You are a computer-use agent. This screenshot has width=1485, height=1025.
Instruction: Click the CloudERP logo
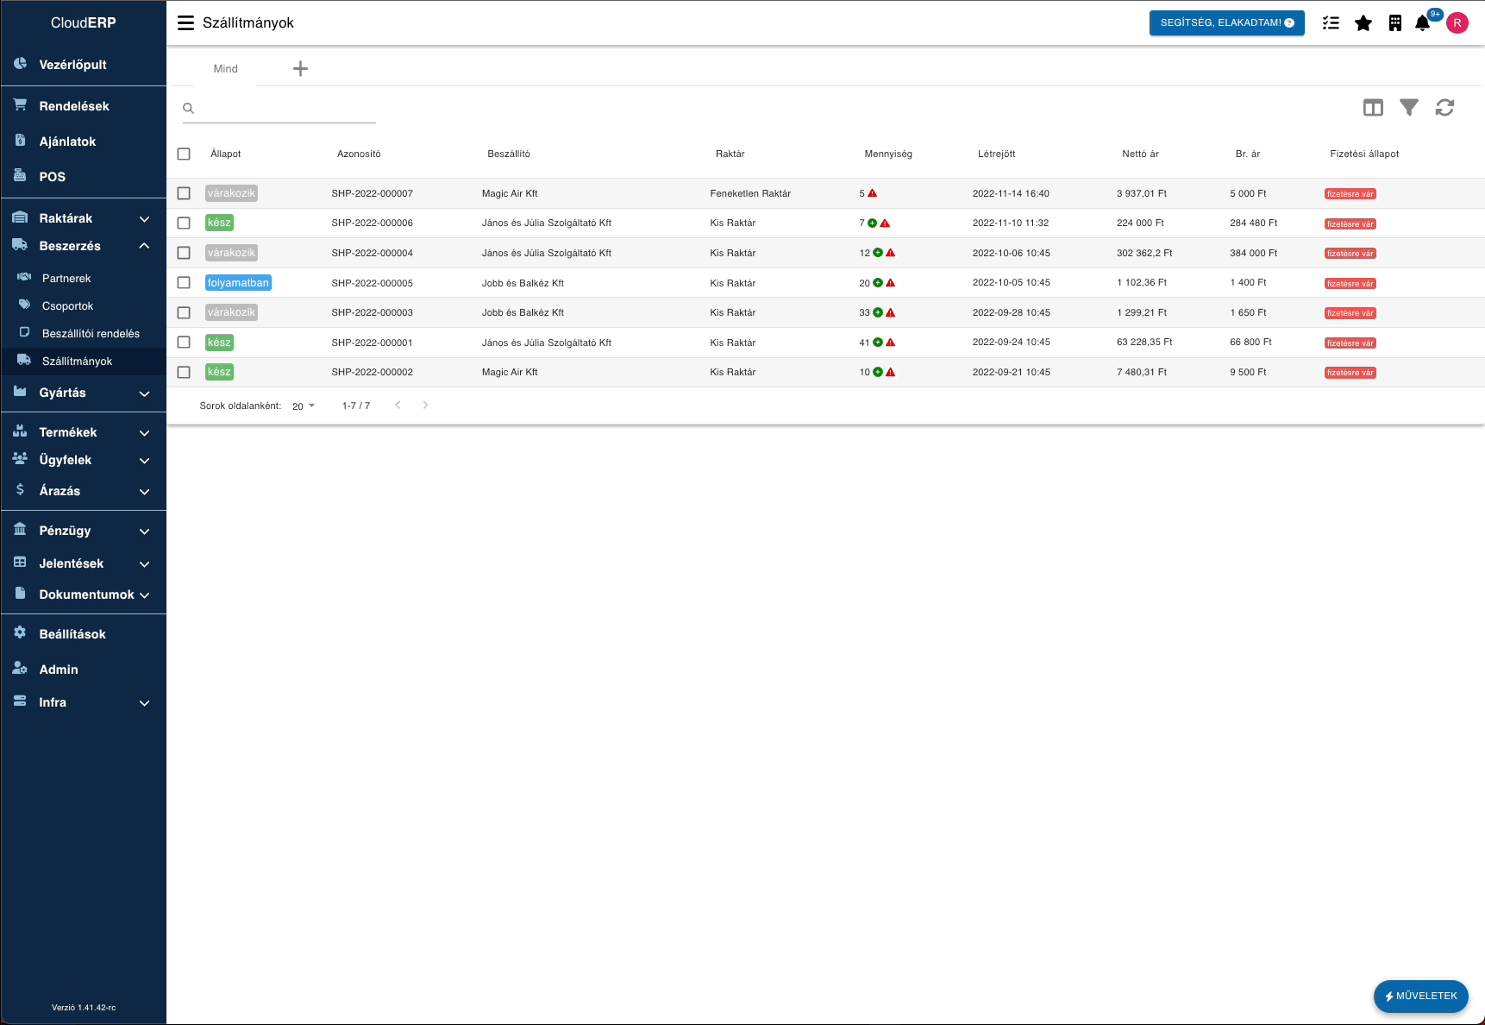click(x=84, y=22)
